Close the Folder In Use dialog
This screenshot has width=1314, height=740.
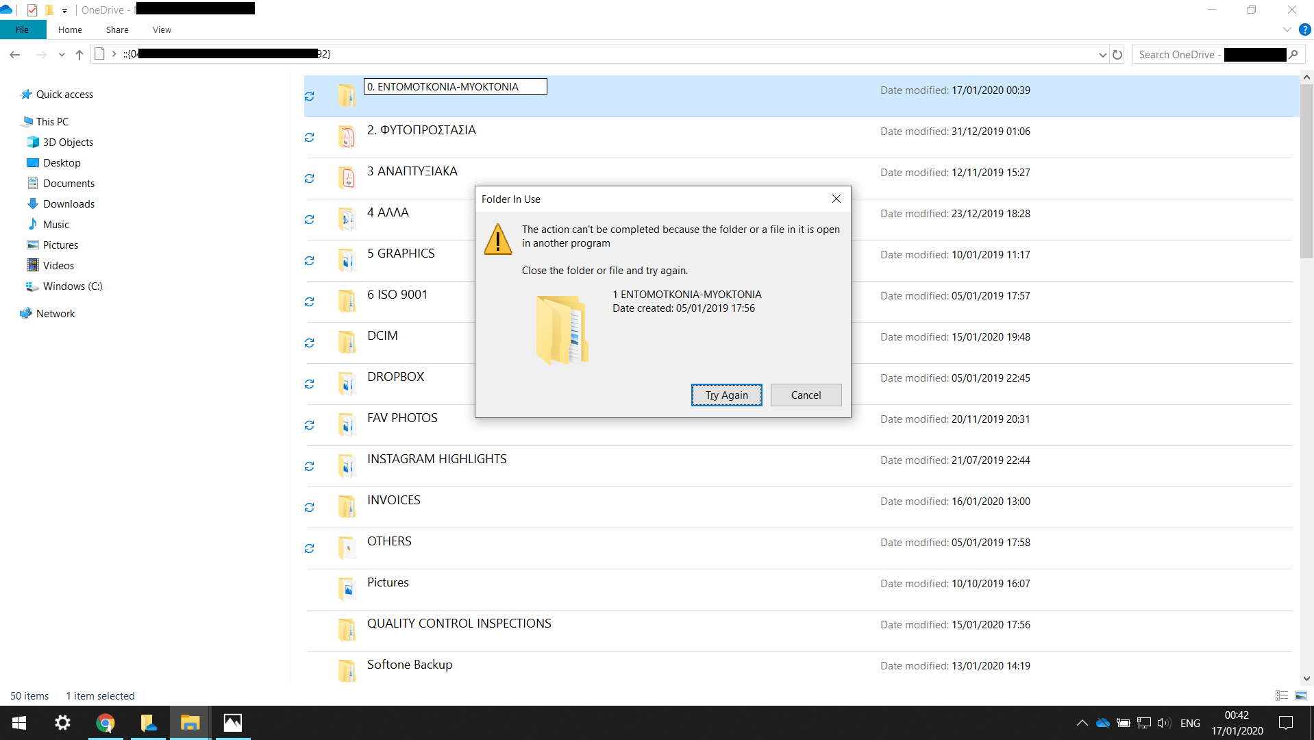[x=836, y=199]
